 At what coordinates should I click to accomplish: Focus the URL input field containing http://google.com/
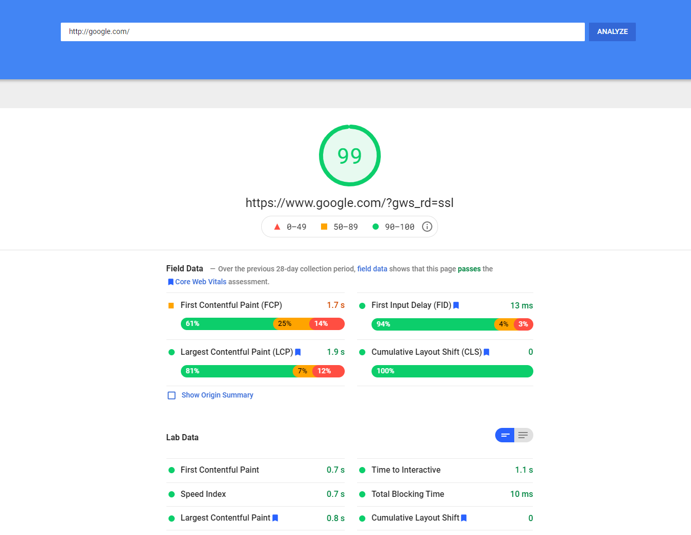tap(323, 32)
